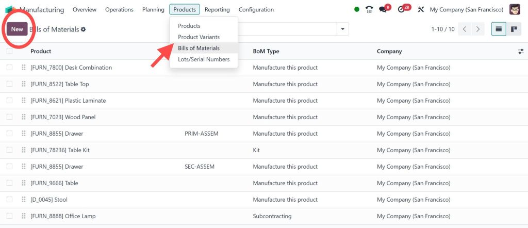Open the Bills of Materials settings gear

[83, 29]
